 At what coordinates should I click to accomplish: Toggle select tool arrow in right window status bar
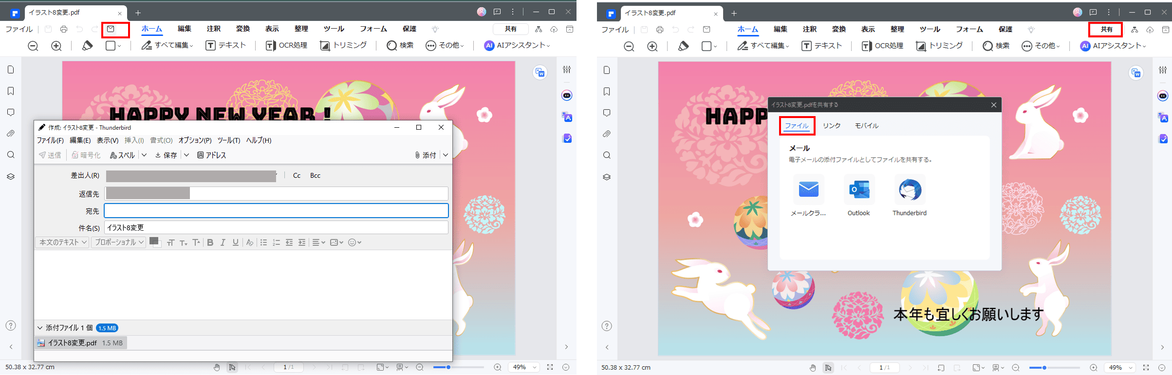(828, 368)
